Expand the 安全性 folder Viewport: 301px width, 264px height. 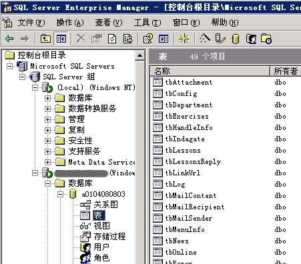click(x=47, y=141)
